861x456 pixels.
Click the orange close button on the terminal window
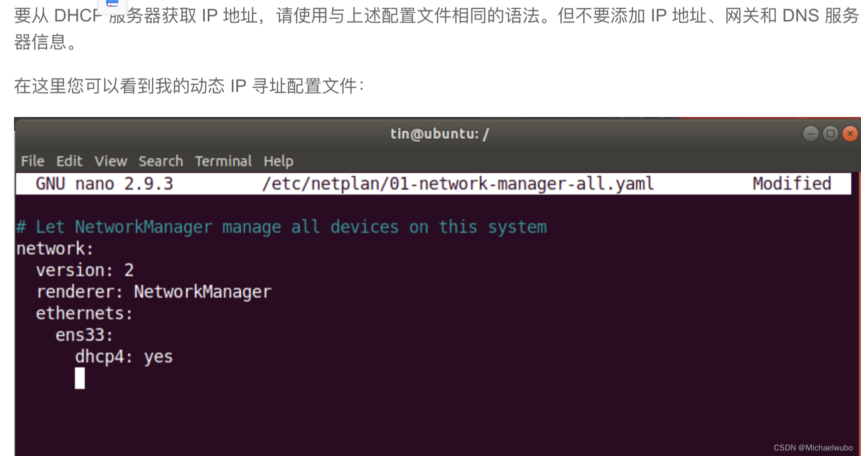[850, 133]
